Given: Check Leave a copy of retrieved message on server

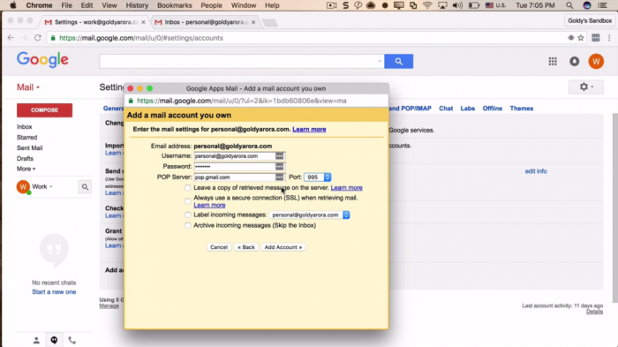Looking at the screenshot, I should (187, 188).
